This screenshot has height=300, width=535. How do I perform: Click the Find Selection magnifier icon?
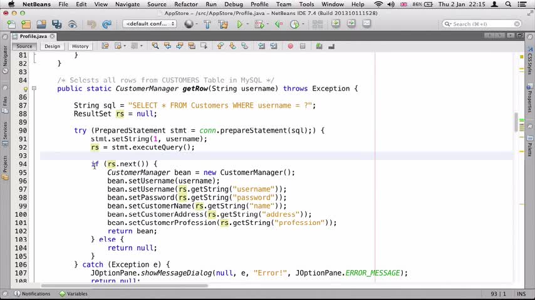(155, 46)
